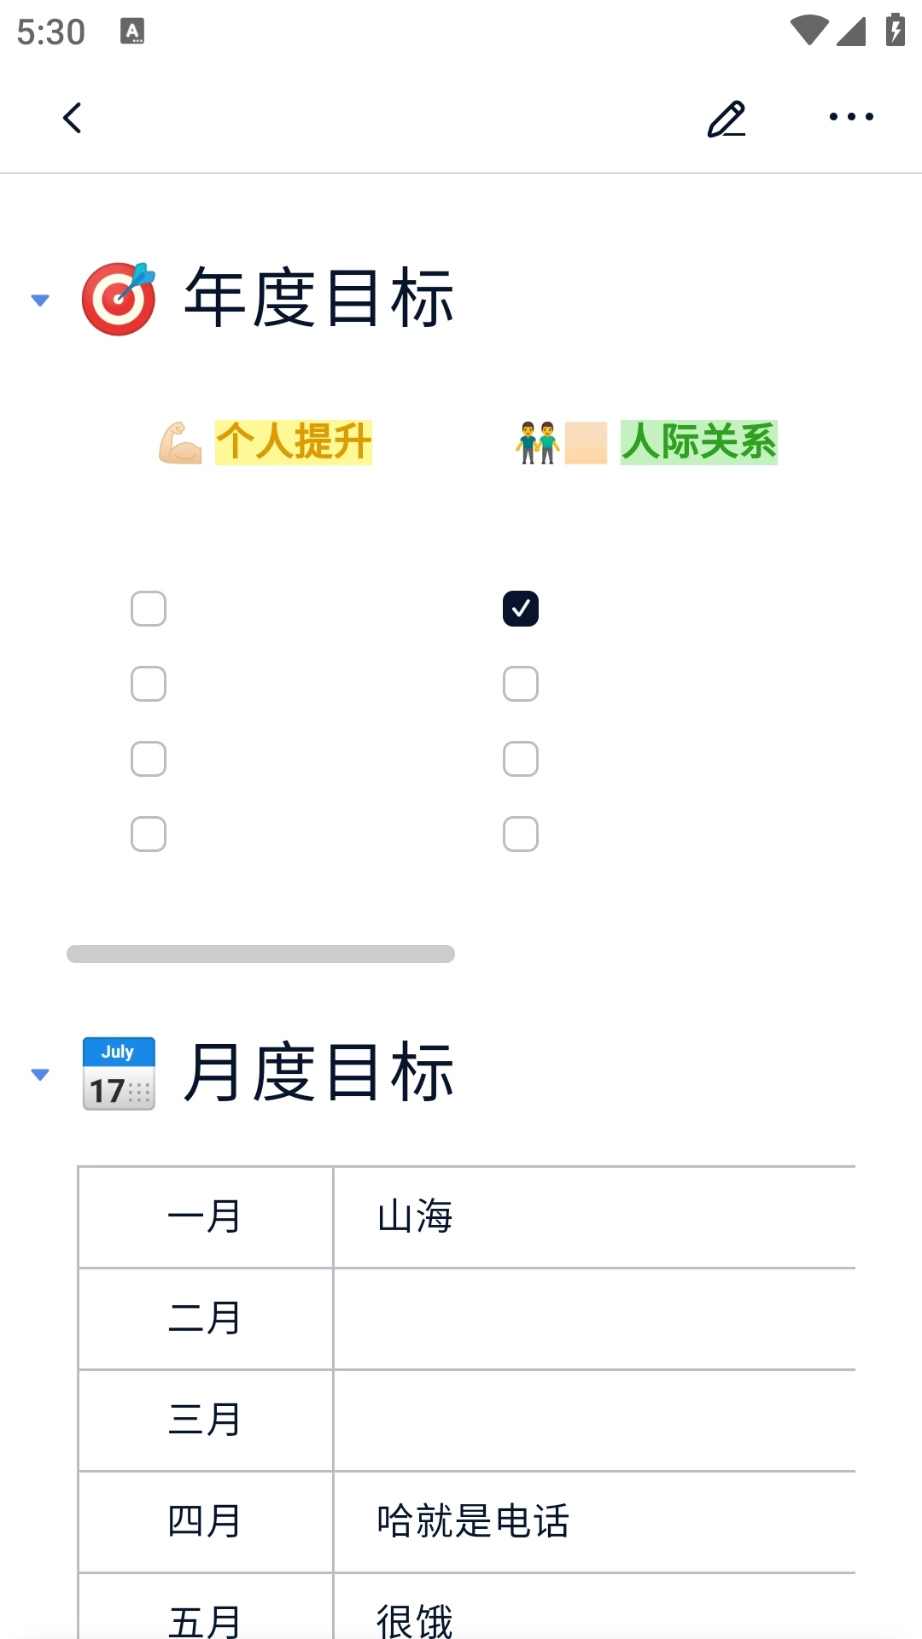Screen dimensions: 922x1639
Task: Open the three-dot options menu
Action: tap(850, 118)
